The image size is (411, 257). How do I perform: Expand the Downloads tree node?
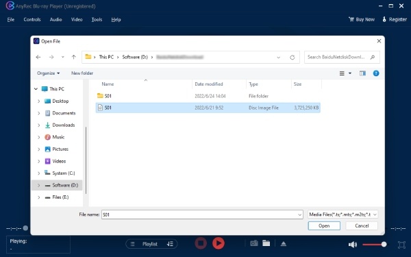point(39,125)
